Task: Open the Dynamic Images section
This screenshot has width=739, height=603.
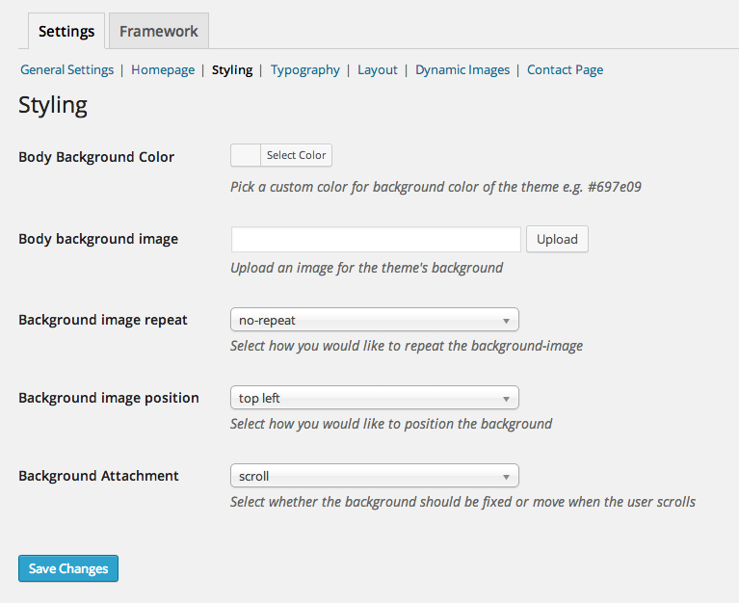Action: 462,69
